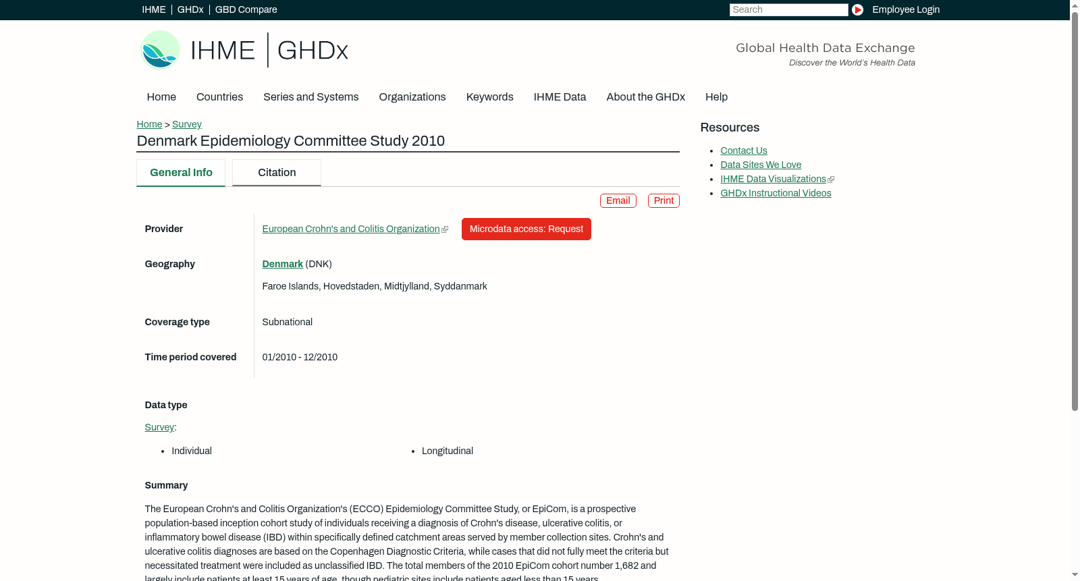The image size is (1080, 581).
Task: Open the Survey data type link
Action: tap(159, 427)
